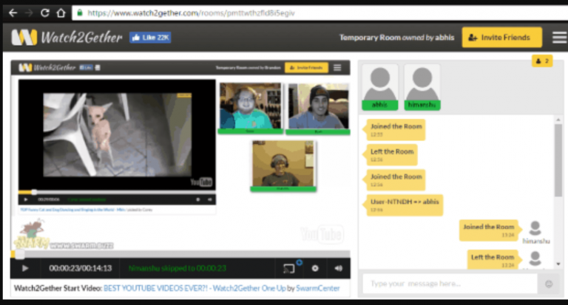The height and width of the screenshot is (305, 568).
Task: Click the Watch2Gether logo in the header
Action: point(67,37)
